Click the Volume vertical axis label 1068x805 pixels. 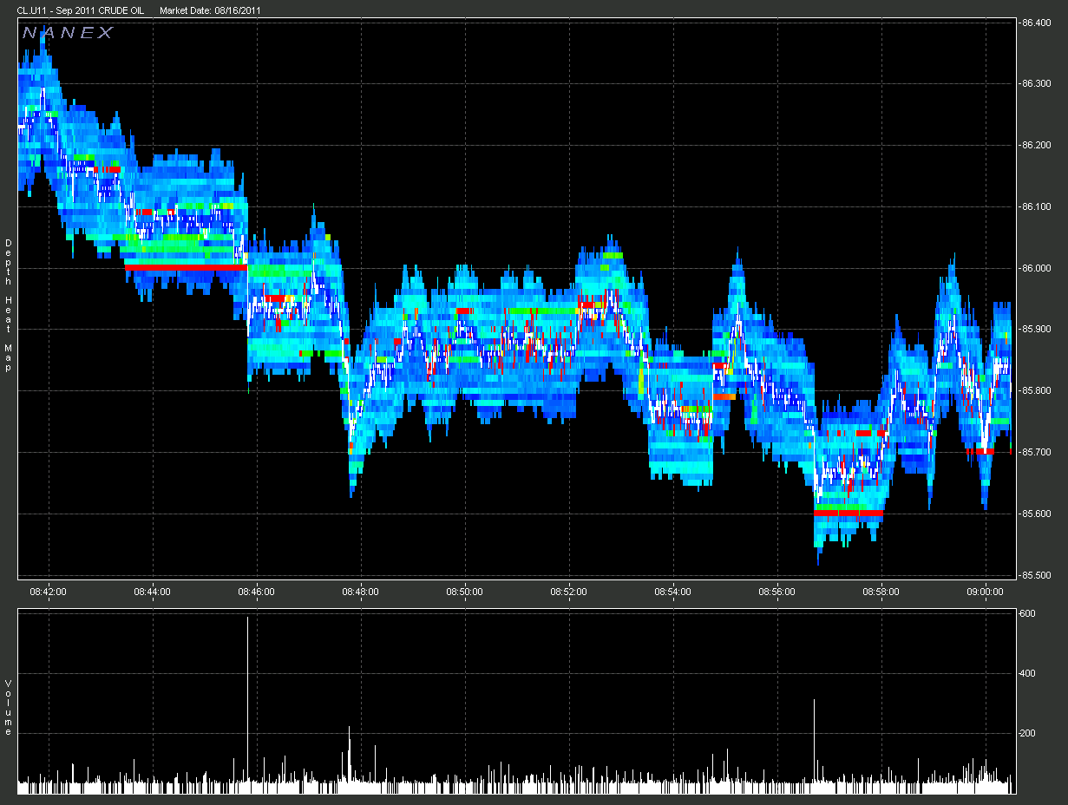pos(8,708)
